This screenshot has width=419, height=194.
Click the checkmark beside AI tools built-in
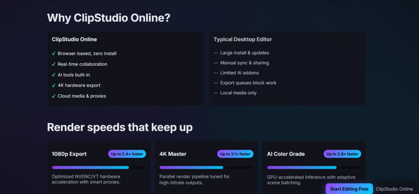(53, 75)
